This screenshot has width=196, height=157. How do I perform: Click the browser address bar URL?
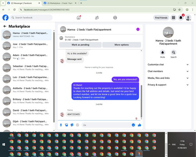47,10
